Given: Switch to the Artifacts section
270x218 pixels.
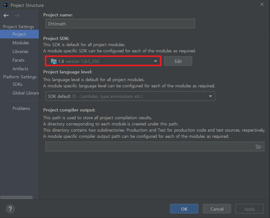Looking at the screenshot, I should pyautogui.click(x=20, y=69).
